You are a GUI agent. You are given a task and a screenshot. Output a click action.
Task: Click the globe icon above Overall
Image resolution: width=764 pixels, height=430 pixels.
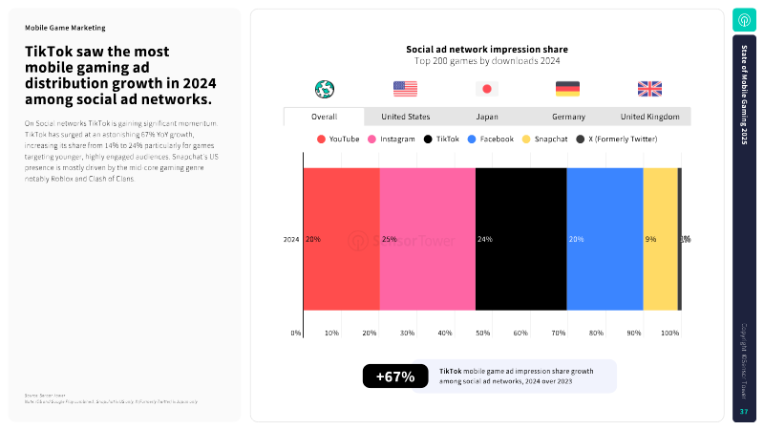(325, 89)
